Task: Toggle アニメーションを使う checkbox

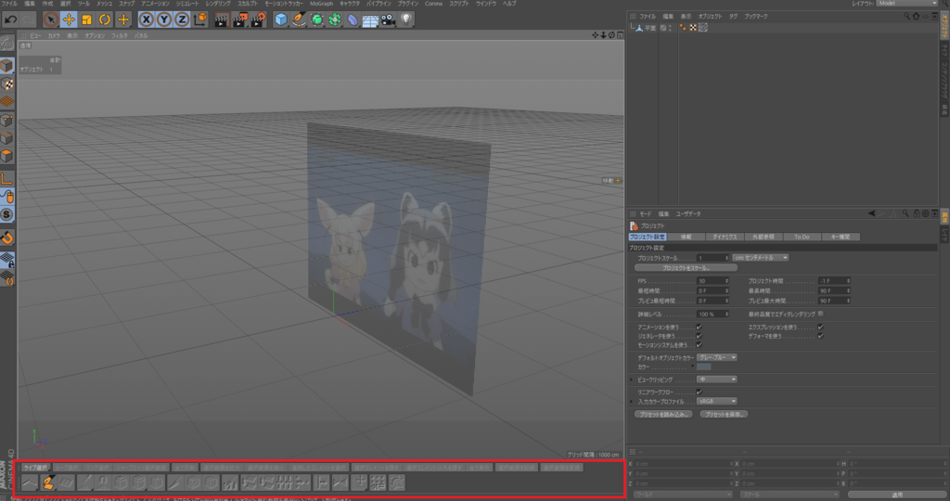Action: click(x=700, y=328)
